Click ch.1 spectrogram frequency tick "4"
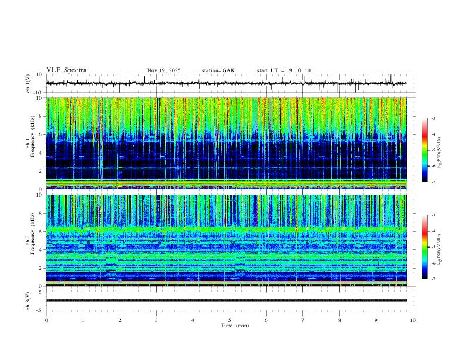This screenshot has height=359, width=465. pyautogui.click(x=41, y=153)
